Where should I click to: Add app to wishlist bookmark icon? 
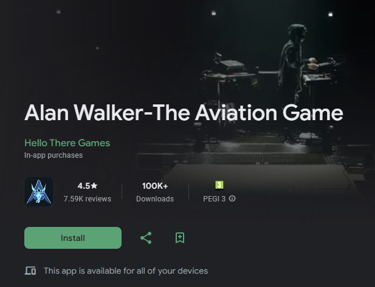[180, 238]
